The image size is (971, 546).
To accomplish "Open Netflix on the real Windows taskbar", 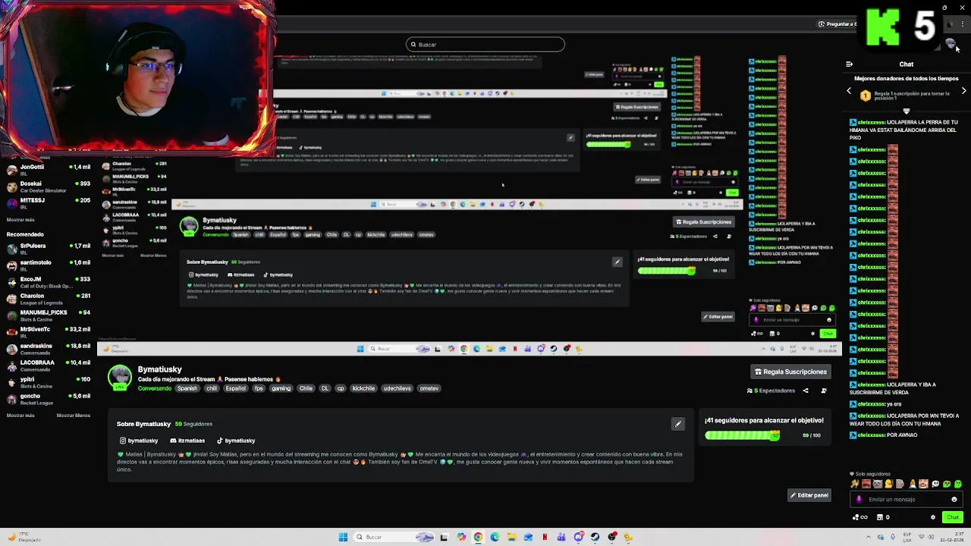I will point(545,537).
